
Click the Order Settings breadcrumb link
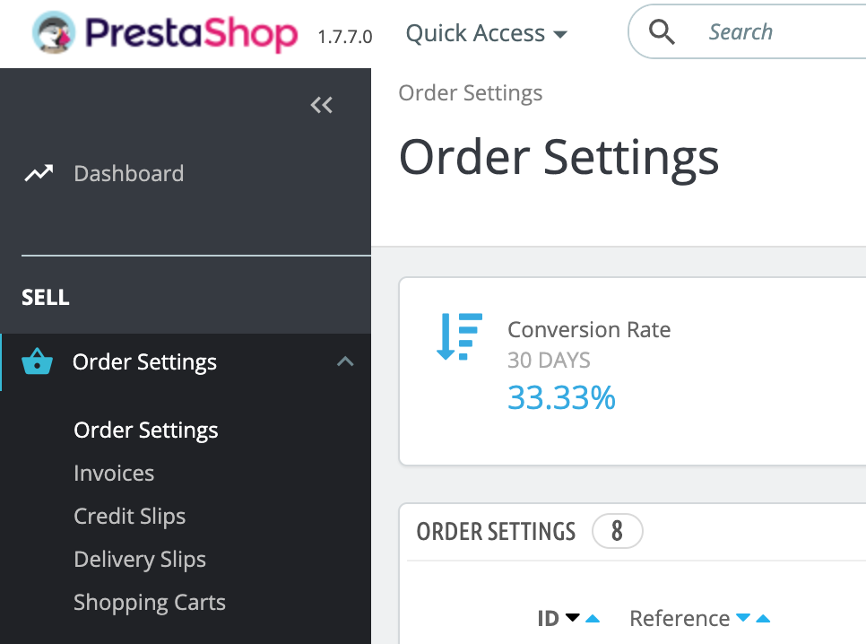[x=471, y=93]
